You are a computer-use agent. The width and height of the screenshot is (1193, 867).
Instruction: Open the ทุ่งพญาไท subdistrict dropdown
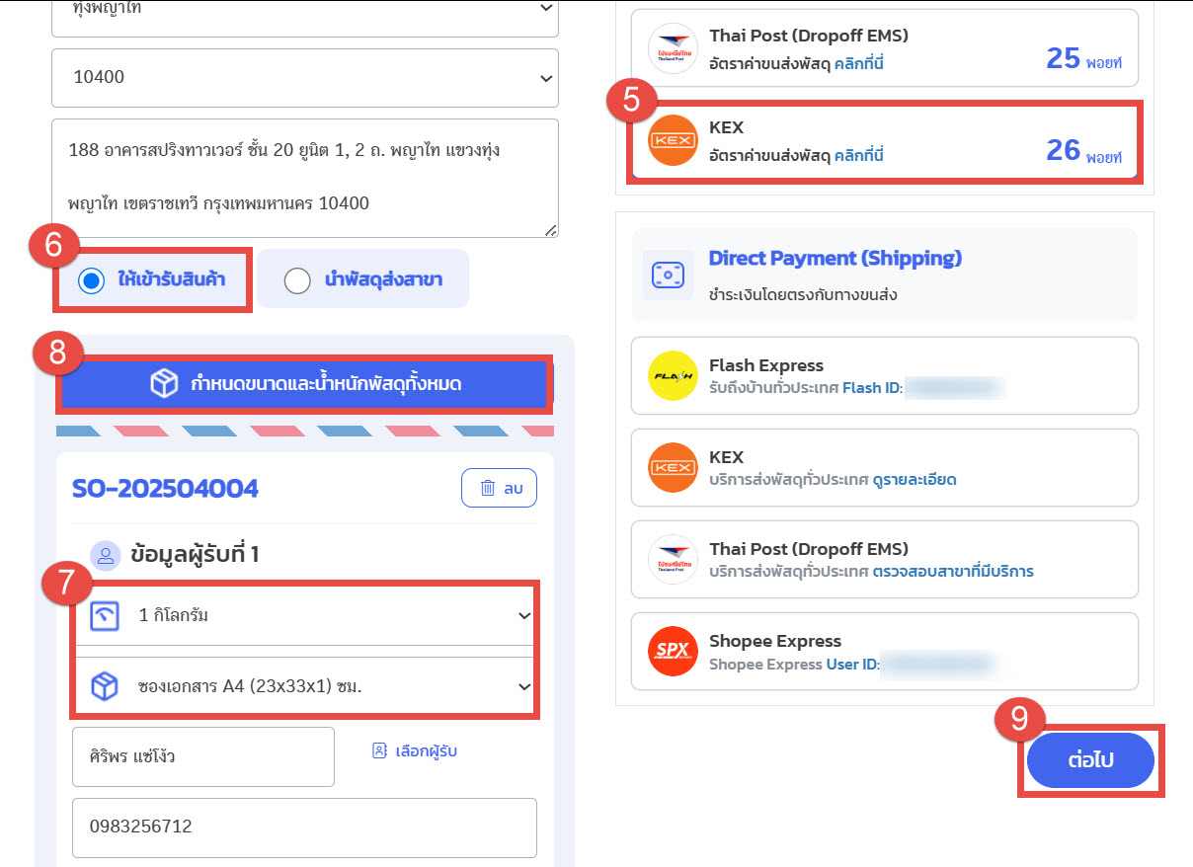click(305, 18)
